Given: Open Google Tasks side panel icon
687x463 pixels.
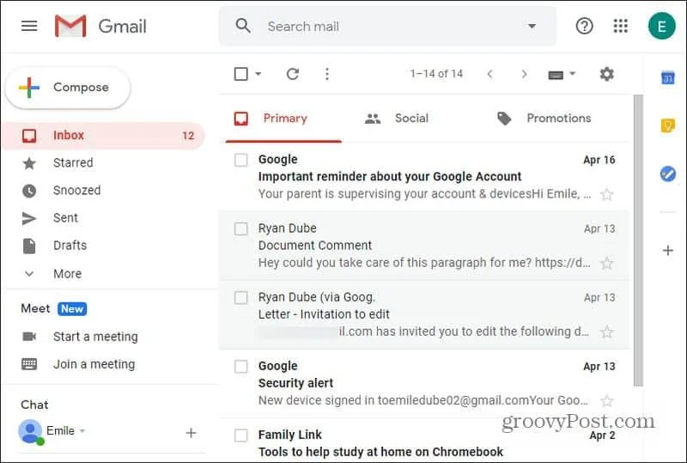Looking at the screenshot, I should tap(668, 174).
